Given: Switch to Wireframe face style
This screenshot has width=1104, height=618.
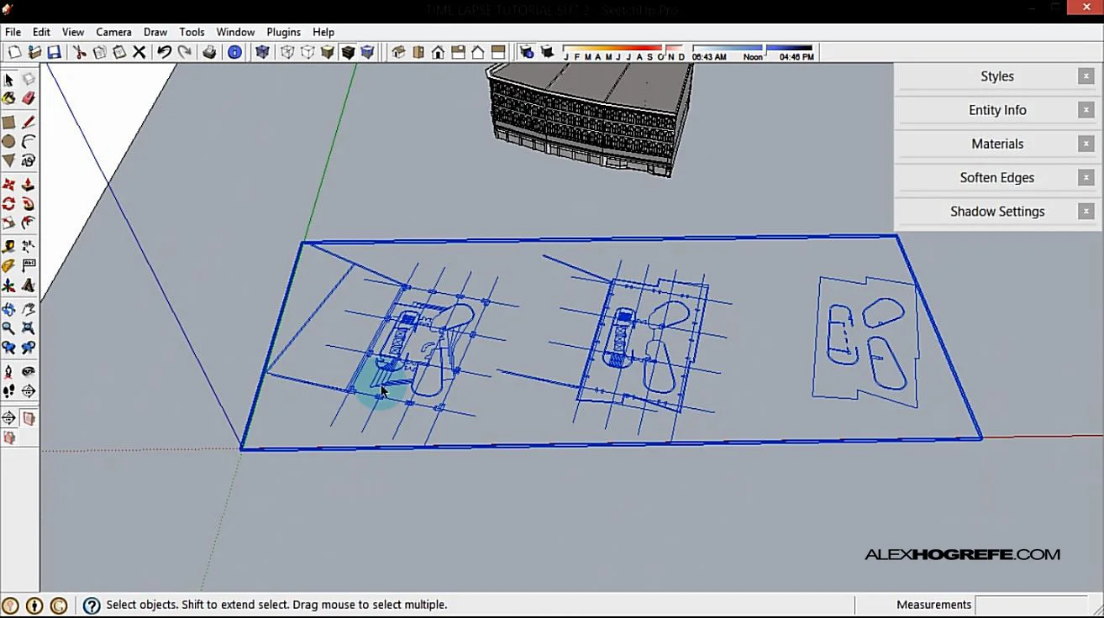Looking at the screenshot, I should [287, 52].
